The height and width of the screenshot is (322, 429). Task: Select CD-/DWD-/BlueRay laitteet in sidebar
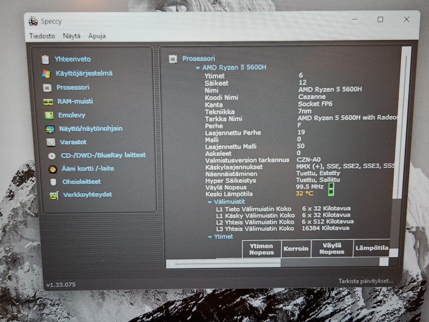coord(103,155)
